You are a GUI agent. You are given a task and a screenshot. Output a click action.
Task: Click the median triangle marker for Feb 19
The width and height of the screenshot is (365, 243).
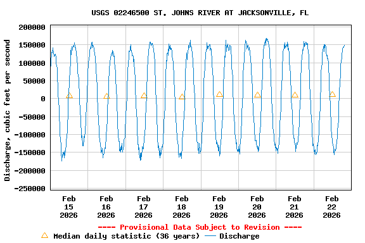tap(219, 94)
